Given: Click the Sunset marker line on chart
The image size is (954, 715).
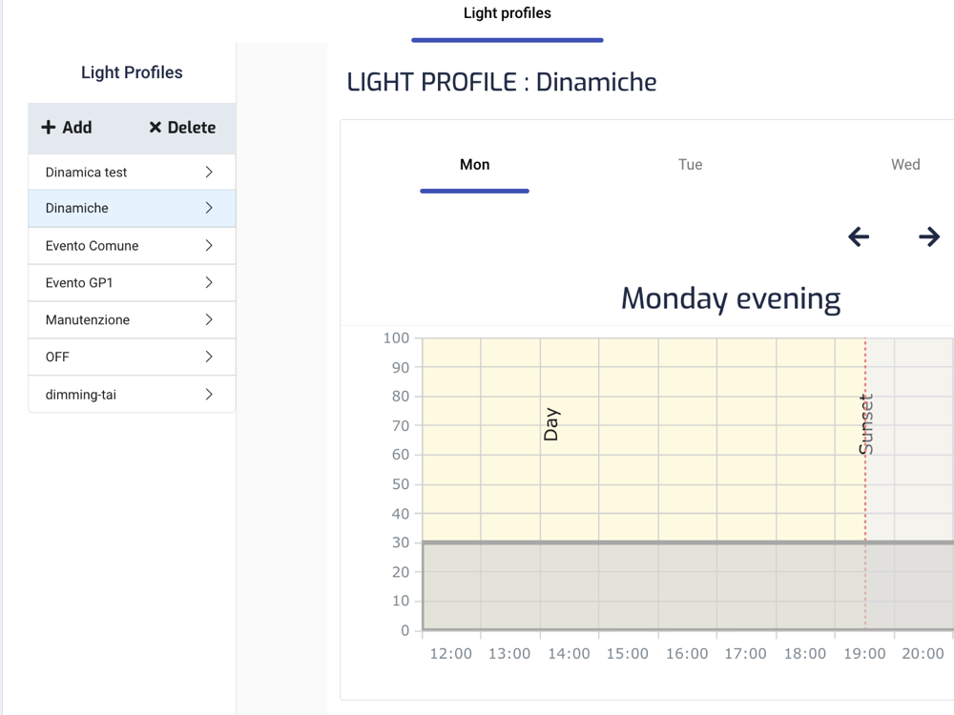Looking at the screenshot, I should tap(865, 483).
